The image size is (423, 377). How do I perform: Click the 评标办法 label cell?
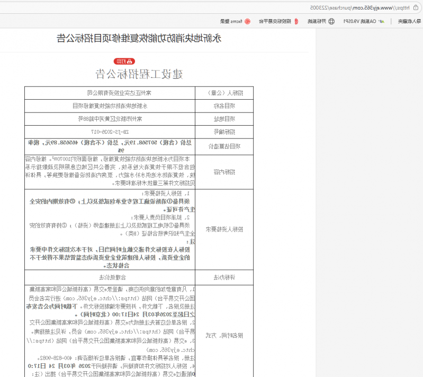(x=224, y=277)
